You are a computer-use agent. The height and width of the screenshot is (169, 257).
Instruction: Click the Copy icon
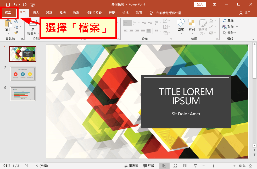coord(16,26)
